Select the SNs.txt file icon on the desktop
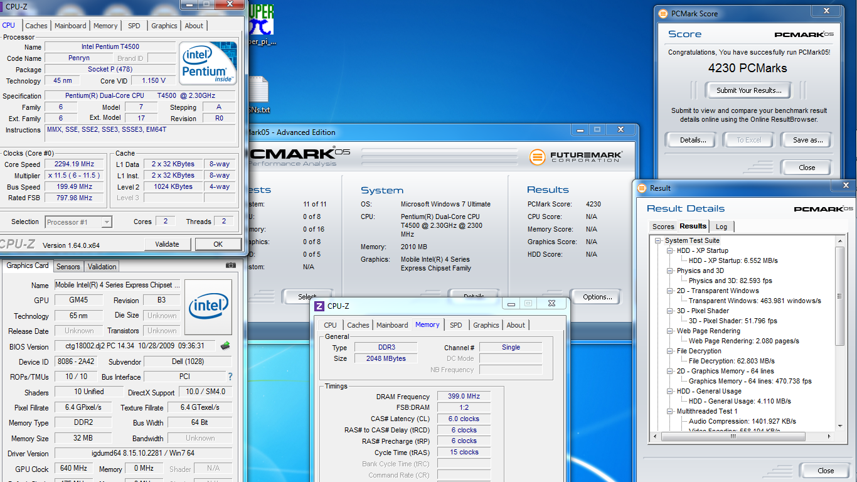Viewport: 857px width, 482px height. coord(258,94)
